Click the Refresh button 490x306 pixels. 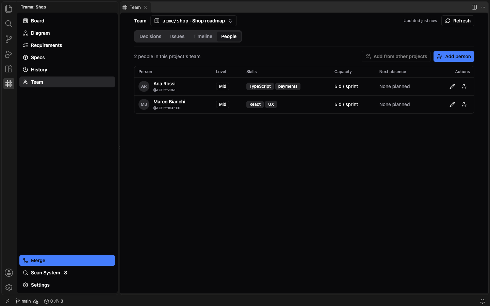click(x=458, y=21)
